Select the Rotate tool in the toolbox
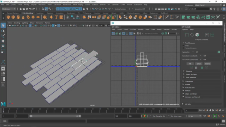226x127 pixels. (x=3, y=46)
